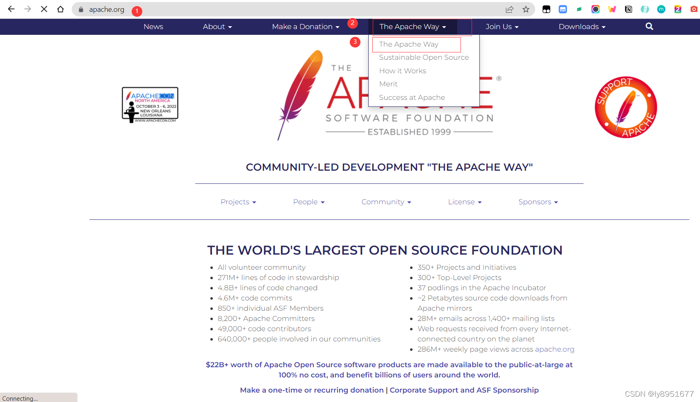Viewport: 700px width, 402px height.
Task: Click 'ESTABLISHED 1999' logo text
Action: click(x=409, y=132)
